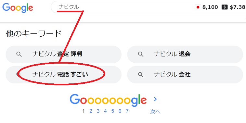Screen dimensions: 246x123
Task: Click magnifier icon beside ナビクル 退会
Action: point(141,55)
